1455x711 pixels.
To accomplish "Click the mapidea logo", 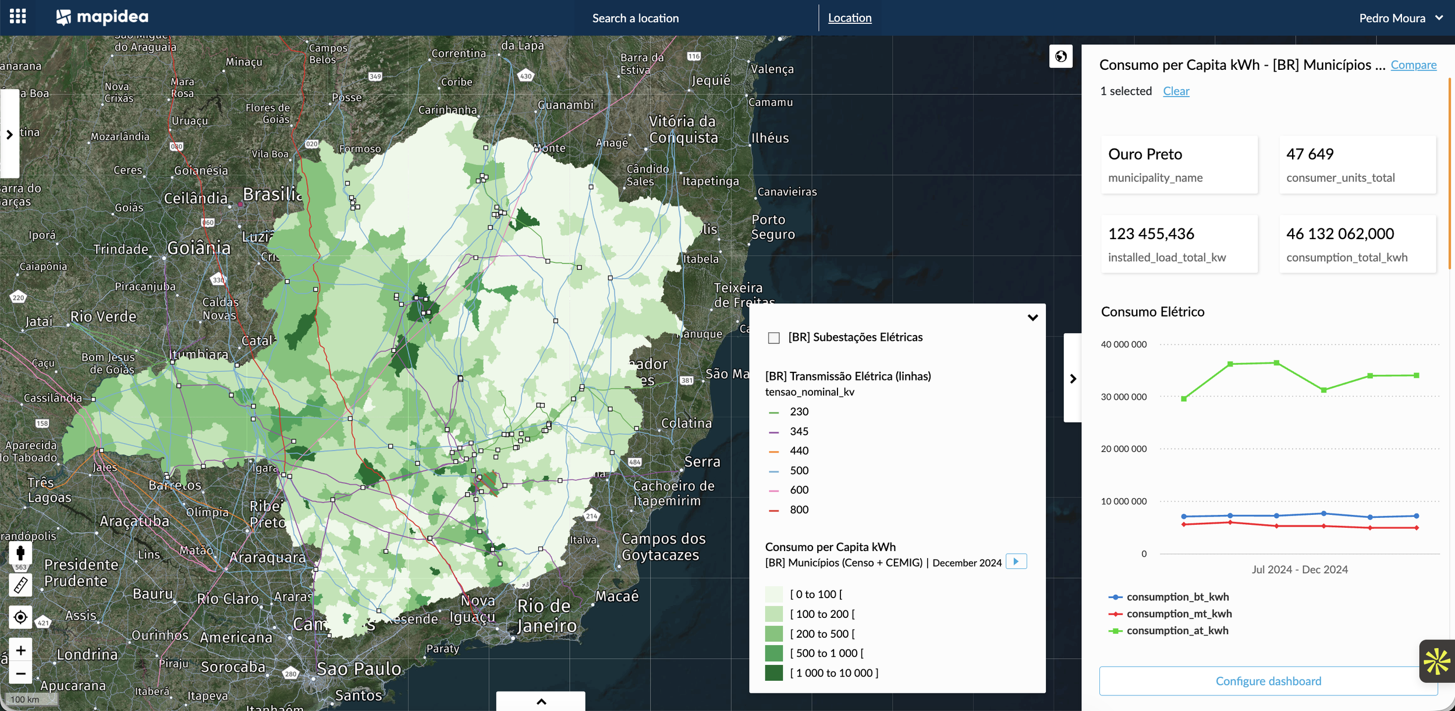I will [x=102, y=17].
